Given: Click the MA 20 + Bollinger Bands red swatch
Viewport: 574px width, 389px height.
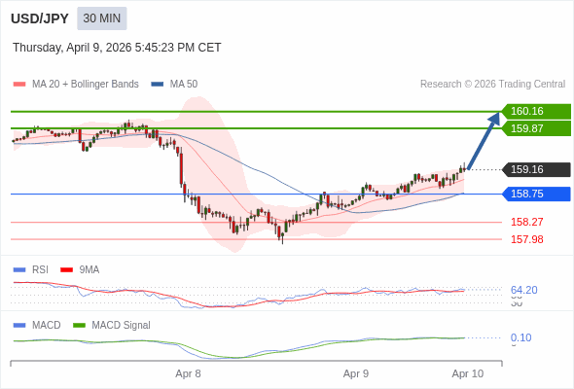Looking at the screenshot, I should coord(19,85).
